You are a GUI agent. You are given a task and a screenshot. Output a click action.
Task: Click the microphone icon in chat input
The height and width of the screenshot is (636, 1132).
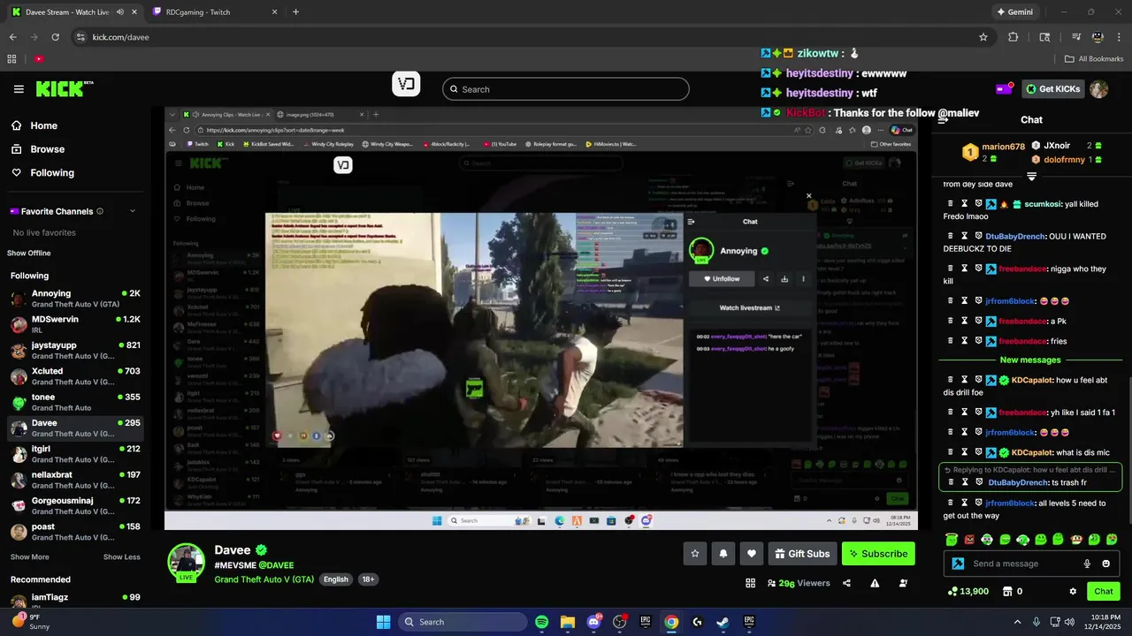pyautogui.click(x=1087, y=564)
